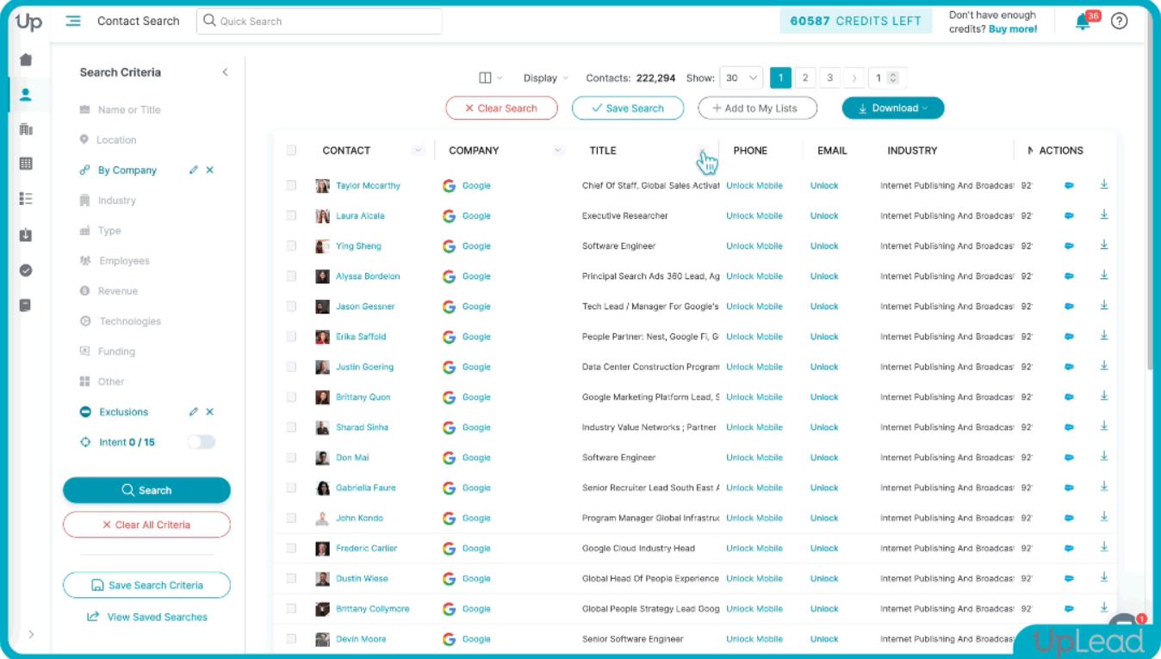Focus the Quick Search field

pyautogui.click(x=319, y=22)
